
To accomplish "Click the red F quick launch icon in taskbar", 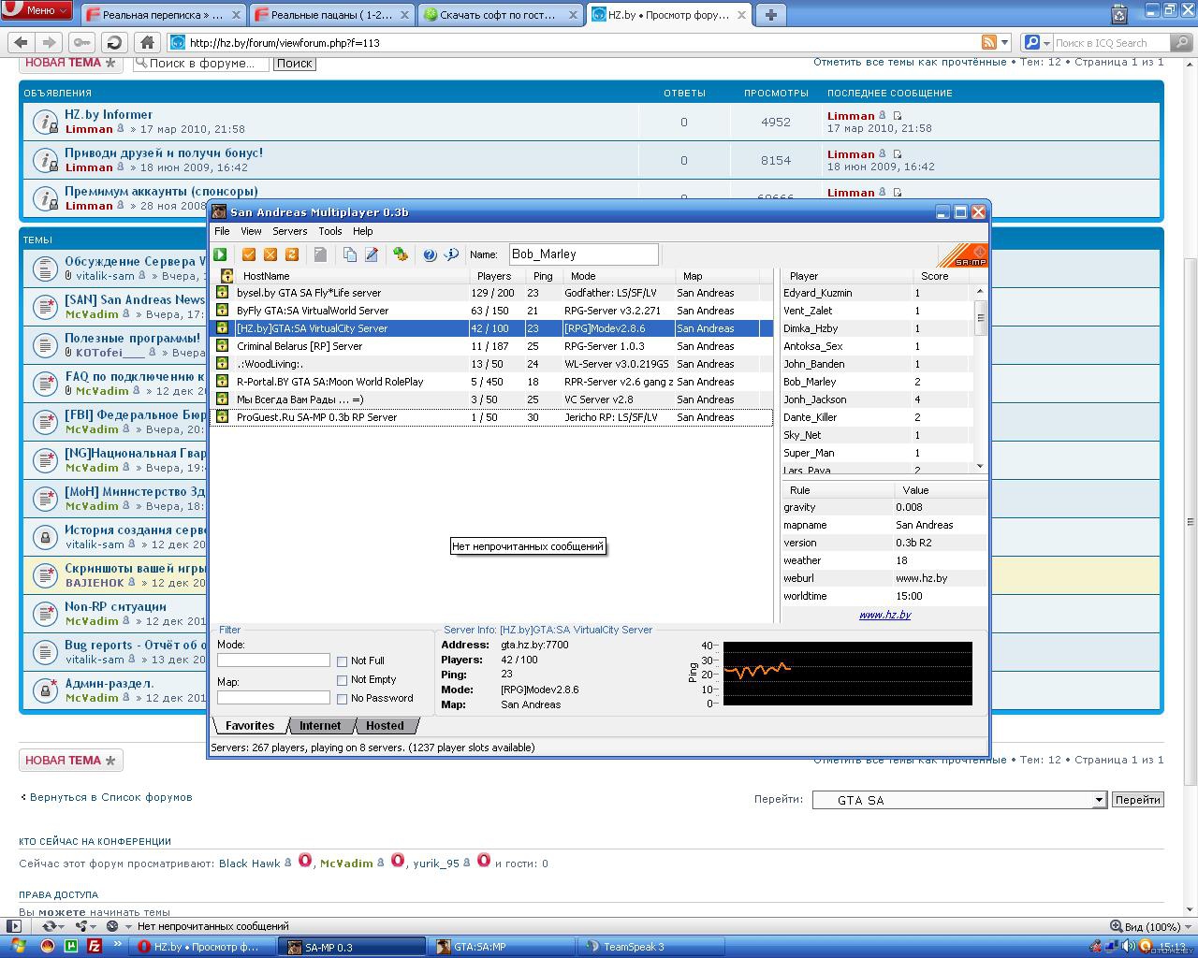I will [x=95, y=947].
